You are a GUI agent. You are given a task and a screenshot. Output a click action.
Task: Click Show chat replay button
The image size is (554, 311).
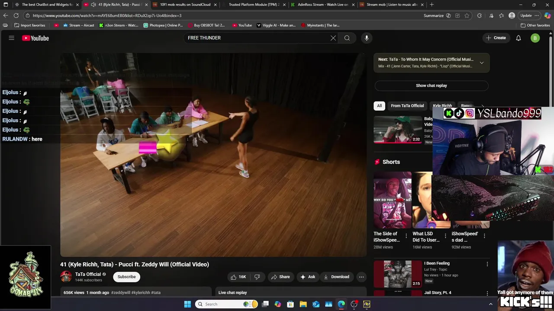(x=432, y=86)
